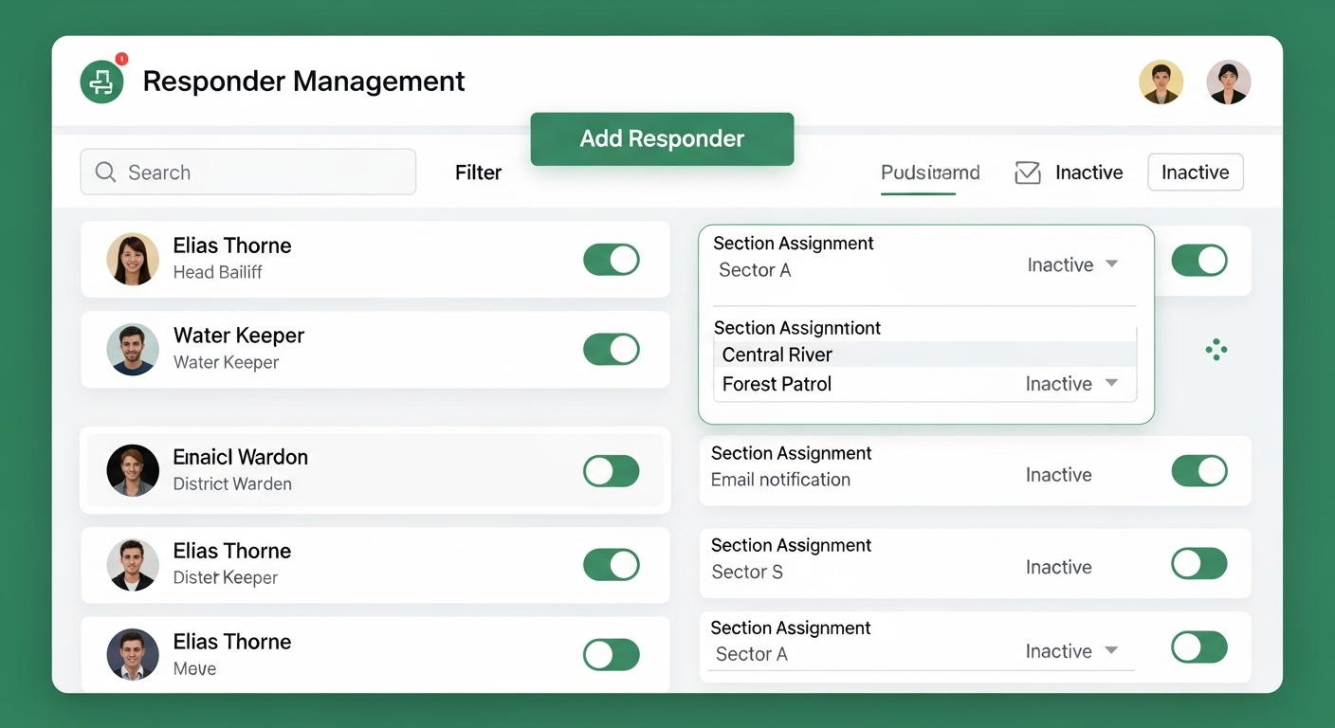Click the outlined Inactive button
1335x728 pixels.
coord(1196,173)
